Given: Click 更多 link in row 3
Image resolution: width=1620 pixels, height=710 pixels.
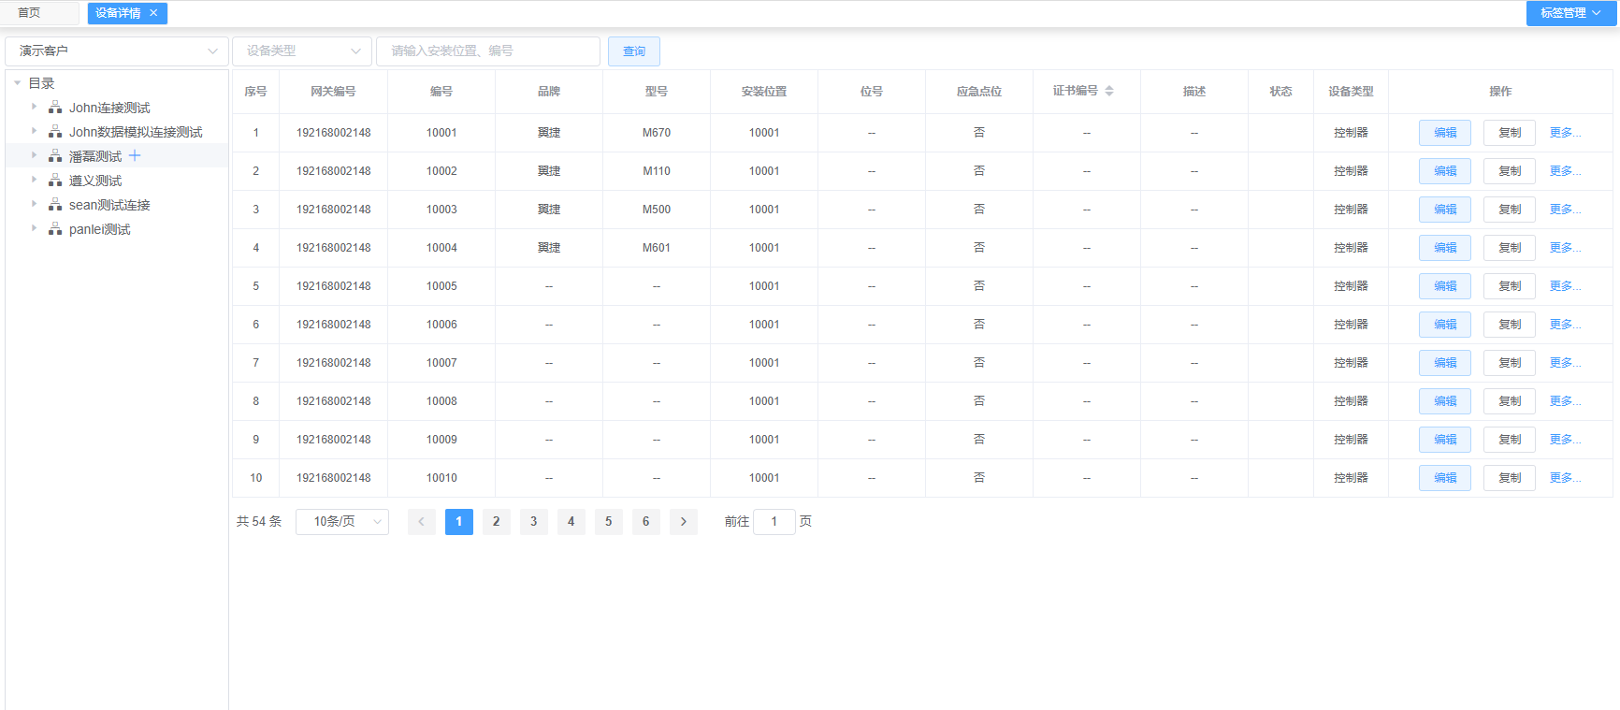Looking at the screenshot, I should pyautogui.click(x=1564, y=210).
